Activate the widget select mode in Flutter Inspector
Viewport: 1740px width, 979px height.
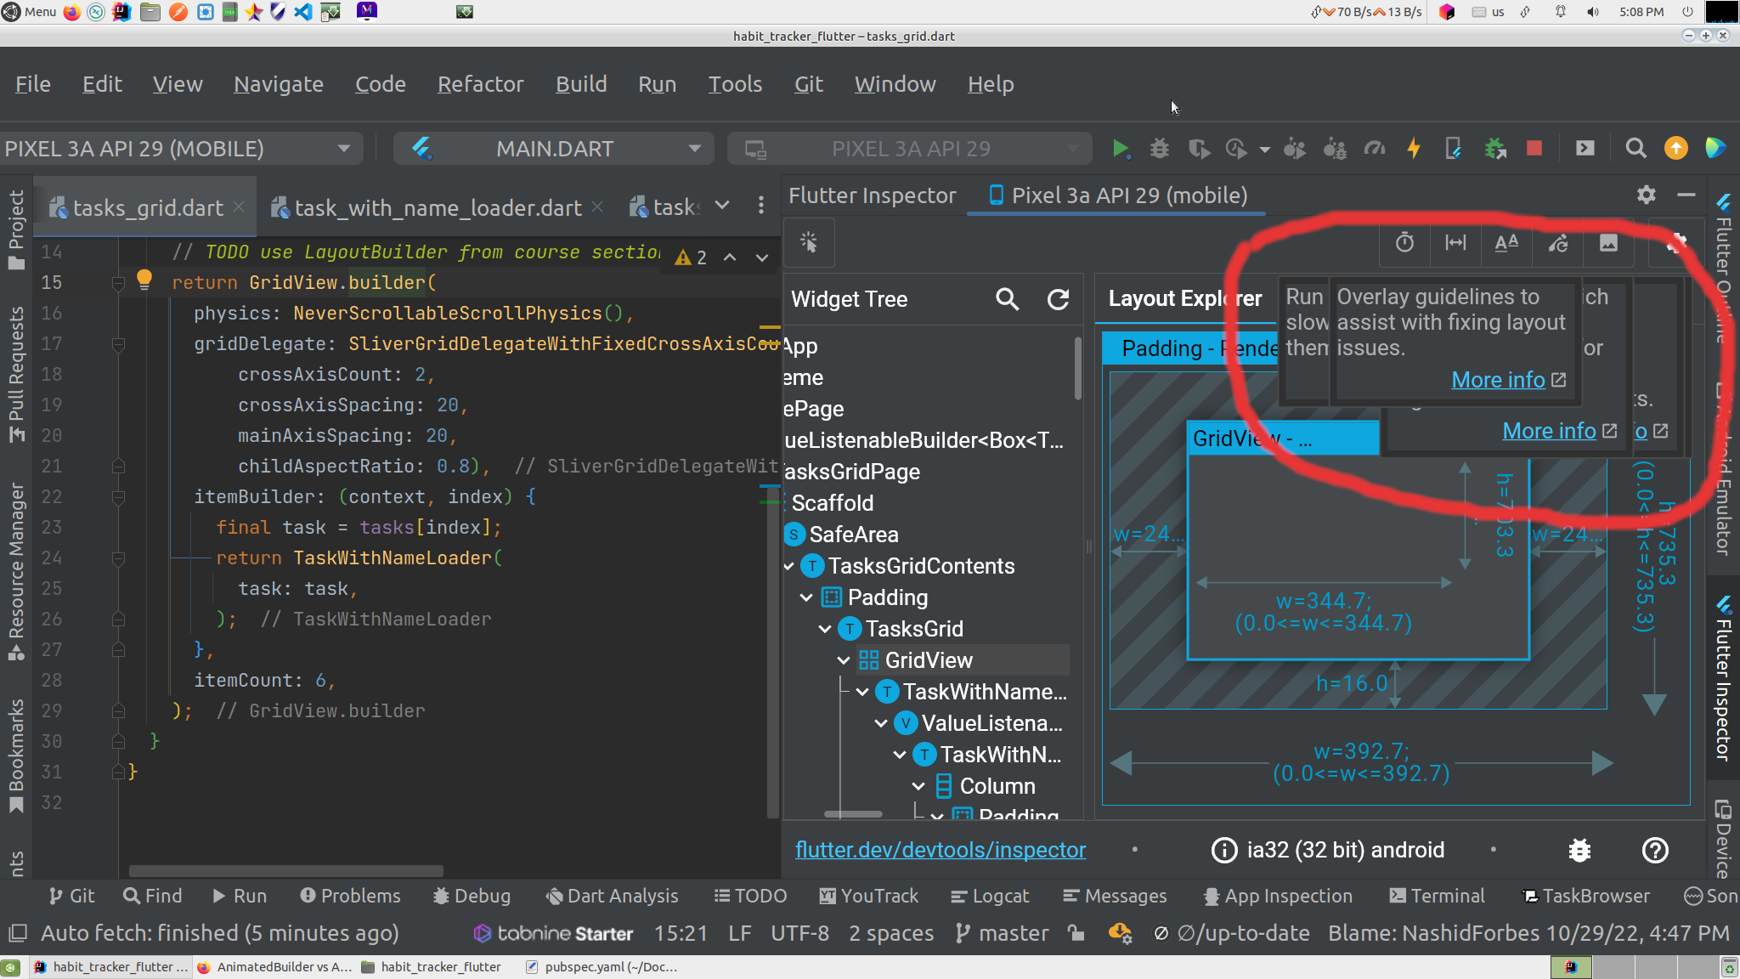(809, 243)
